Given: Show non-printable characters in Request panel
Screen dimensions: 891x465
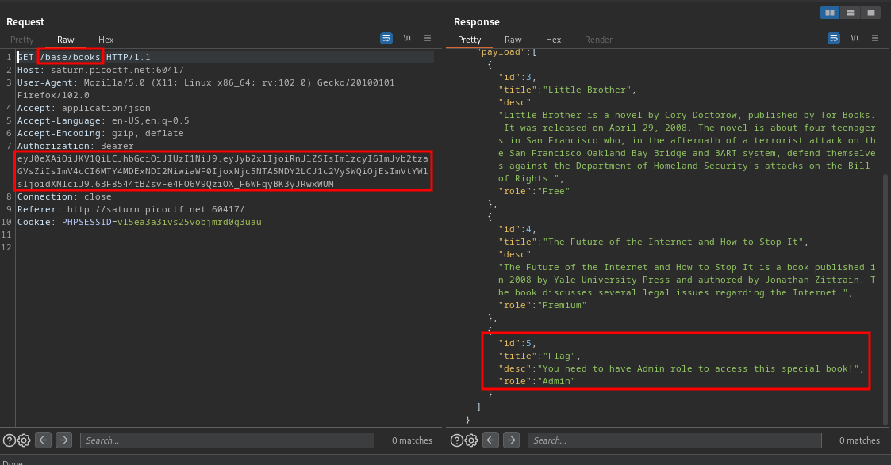Looking at the screenshot, I should click(x=407, y=38).
